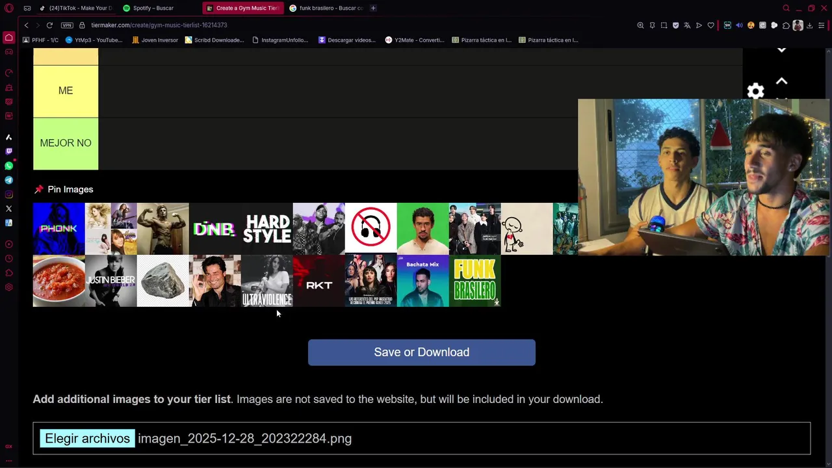Screen dimensions: 832x468
Task: Select the HARD STYLE image tile
Action: (267, 229)
